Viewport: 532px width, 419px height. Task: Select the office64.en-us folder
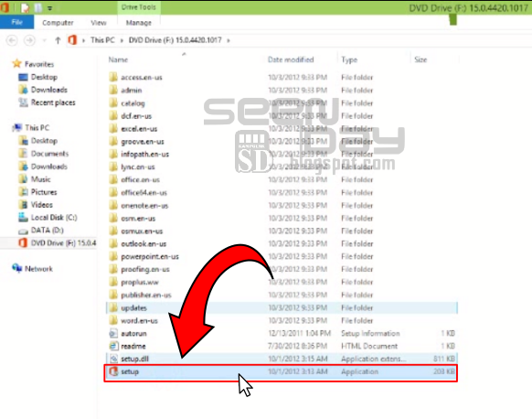(144, 193)
